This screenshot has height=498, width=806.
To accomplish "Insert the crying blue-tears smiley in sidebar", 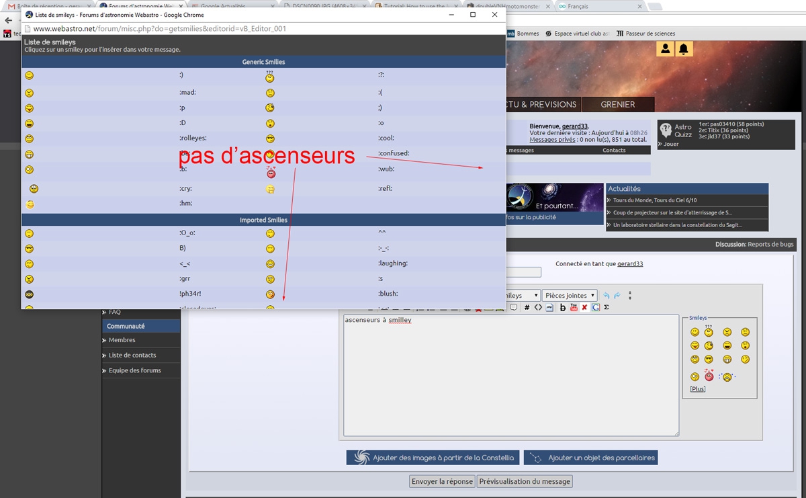I will pyautogui.click(x=727, y=377).
